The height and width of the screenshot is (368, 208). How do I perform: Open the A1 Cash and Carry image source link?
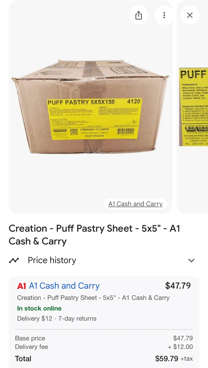[x=135, y=204]
